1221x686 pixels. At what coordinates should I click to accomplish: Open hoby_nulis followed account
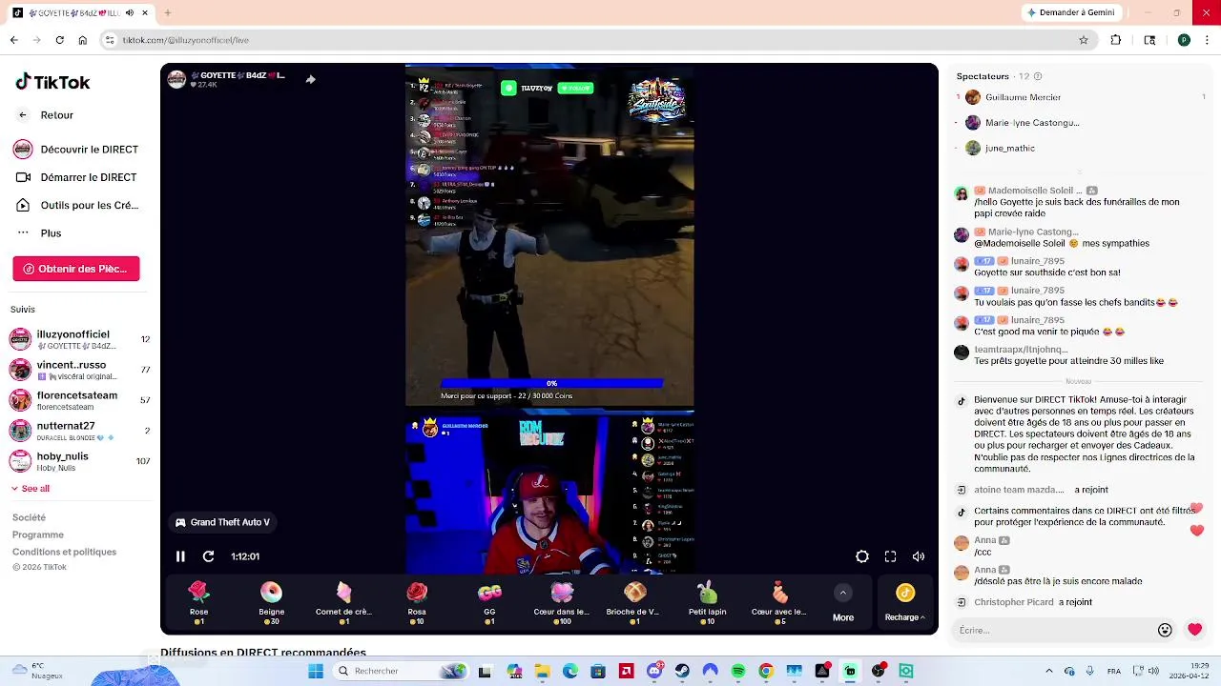coord(79,461)
